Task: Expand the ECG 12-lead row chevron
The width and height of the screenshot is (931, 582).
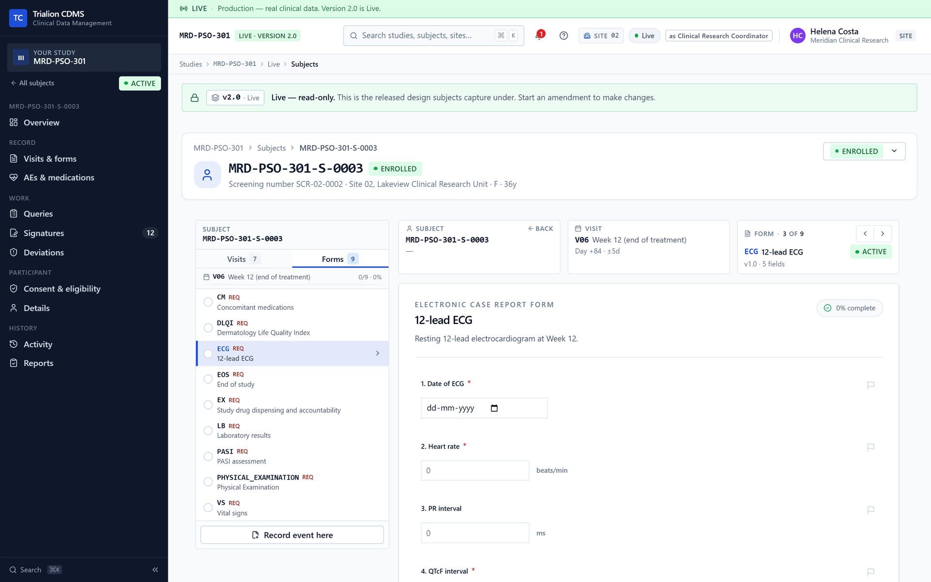Action: (377, 354)
